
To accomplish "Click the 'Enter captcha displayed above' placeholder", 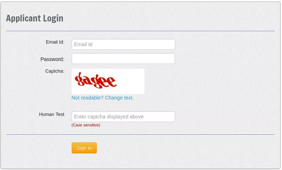I will click(109, 117).
